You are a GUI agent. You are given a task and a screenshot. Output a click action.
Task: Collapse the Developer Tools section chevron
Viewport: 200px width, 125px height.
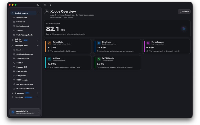pyautogui.click(x=38, y=46)
